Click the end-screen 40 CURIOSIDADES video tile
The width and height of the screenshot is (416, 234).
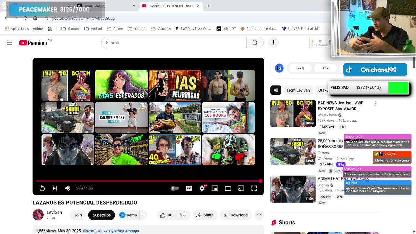(x=175, y=150)
